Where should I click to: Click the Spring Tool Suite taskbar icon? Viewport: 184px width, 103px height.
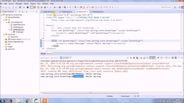(x=36, y=101)
